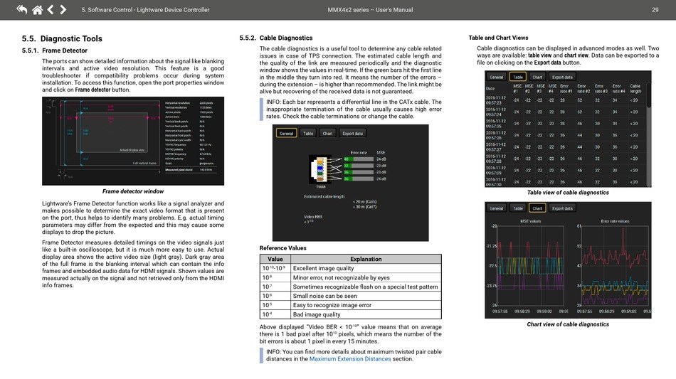The width and height of the screenshot is (676, 379).
Task: Click the RJ45 connector image
Action: [320, 170]
